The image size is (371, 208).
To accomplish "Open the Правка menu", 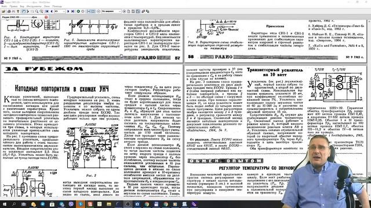I will pyautogui.click(x=13, y=6).
